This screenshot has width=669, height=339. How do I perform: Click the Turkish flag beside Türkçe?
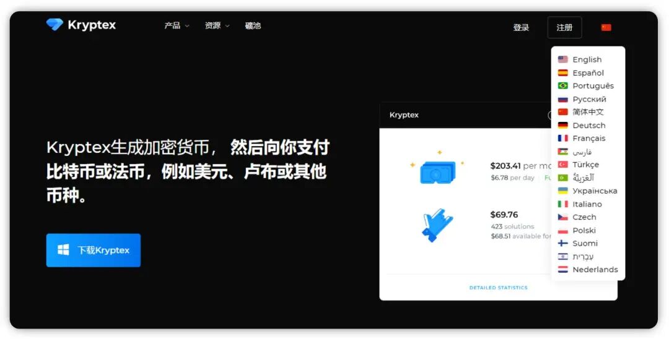(x=562, y=165)
